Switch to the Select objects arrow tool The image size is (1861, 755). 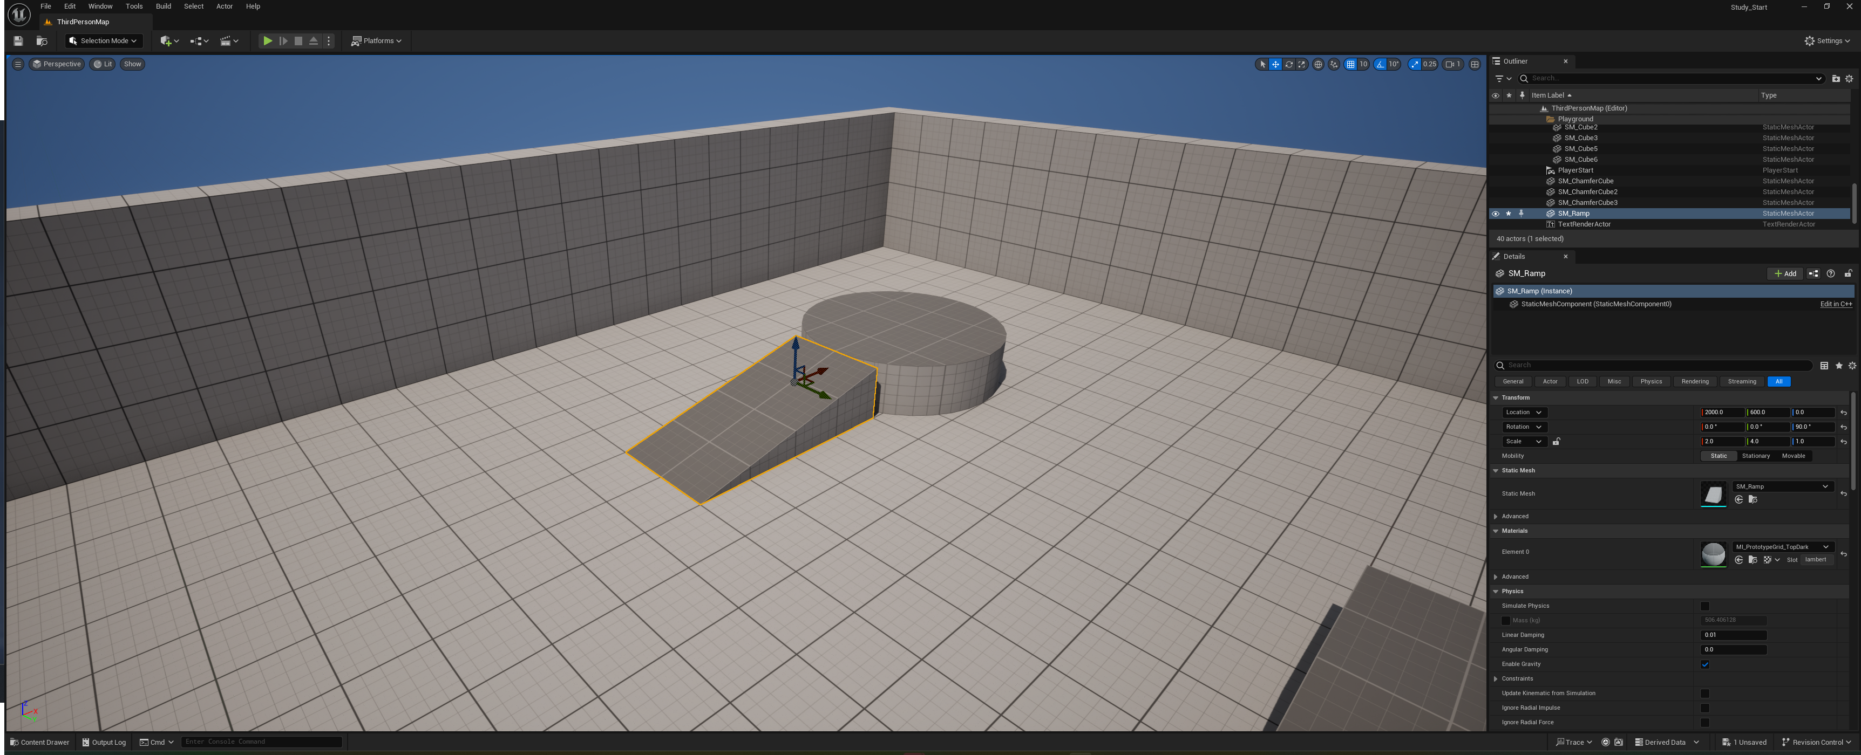(1262, 64)
